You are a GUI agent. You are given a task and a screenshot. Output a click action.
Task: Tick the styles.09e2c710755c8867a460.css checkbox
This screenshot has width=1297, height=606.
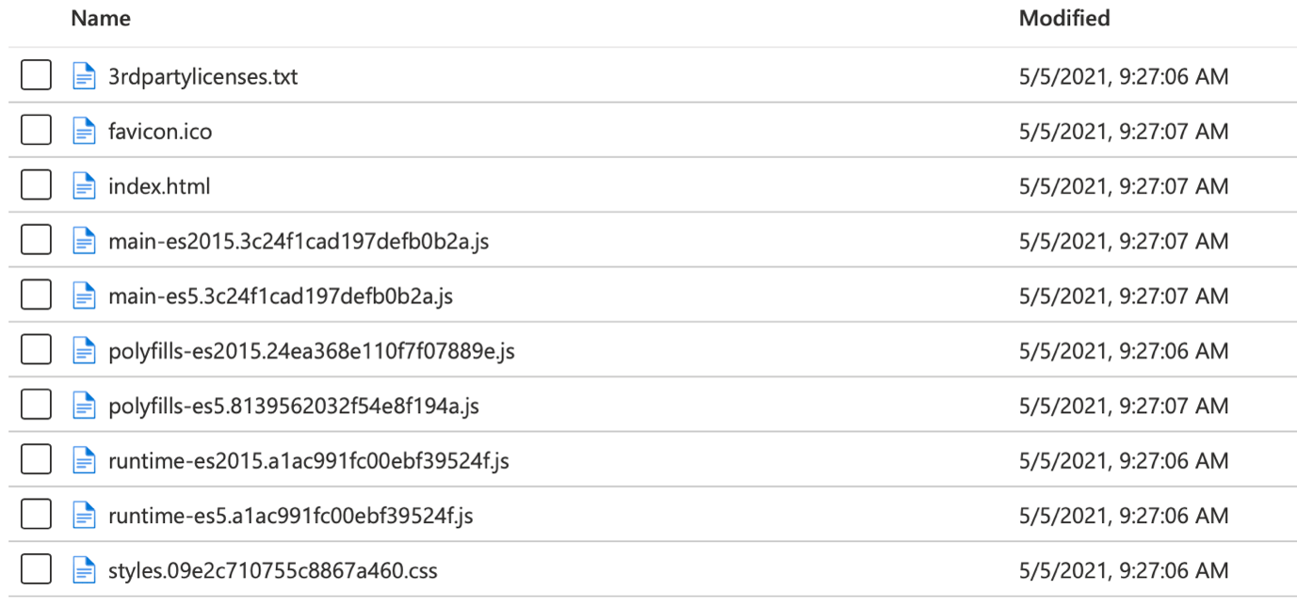(36, 570)
